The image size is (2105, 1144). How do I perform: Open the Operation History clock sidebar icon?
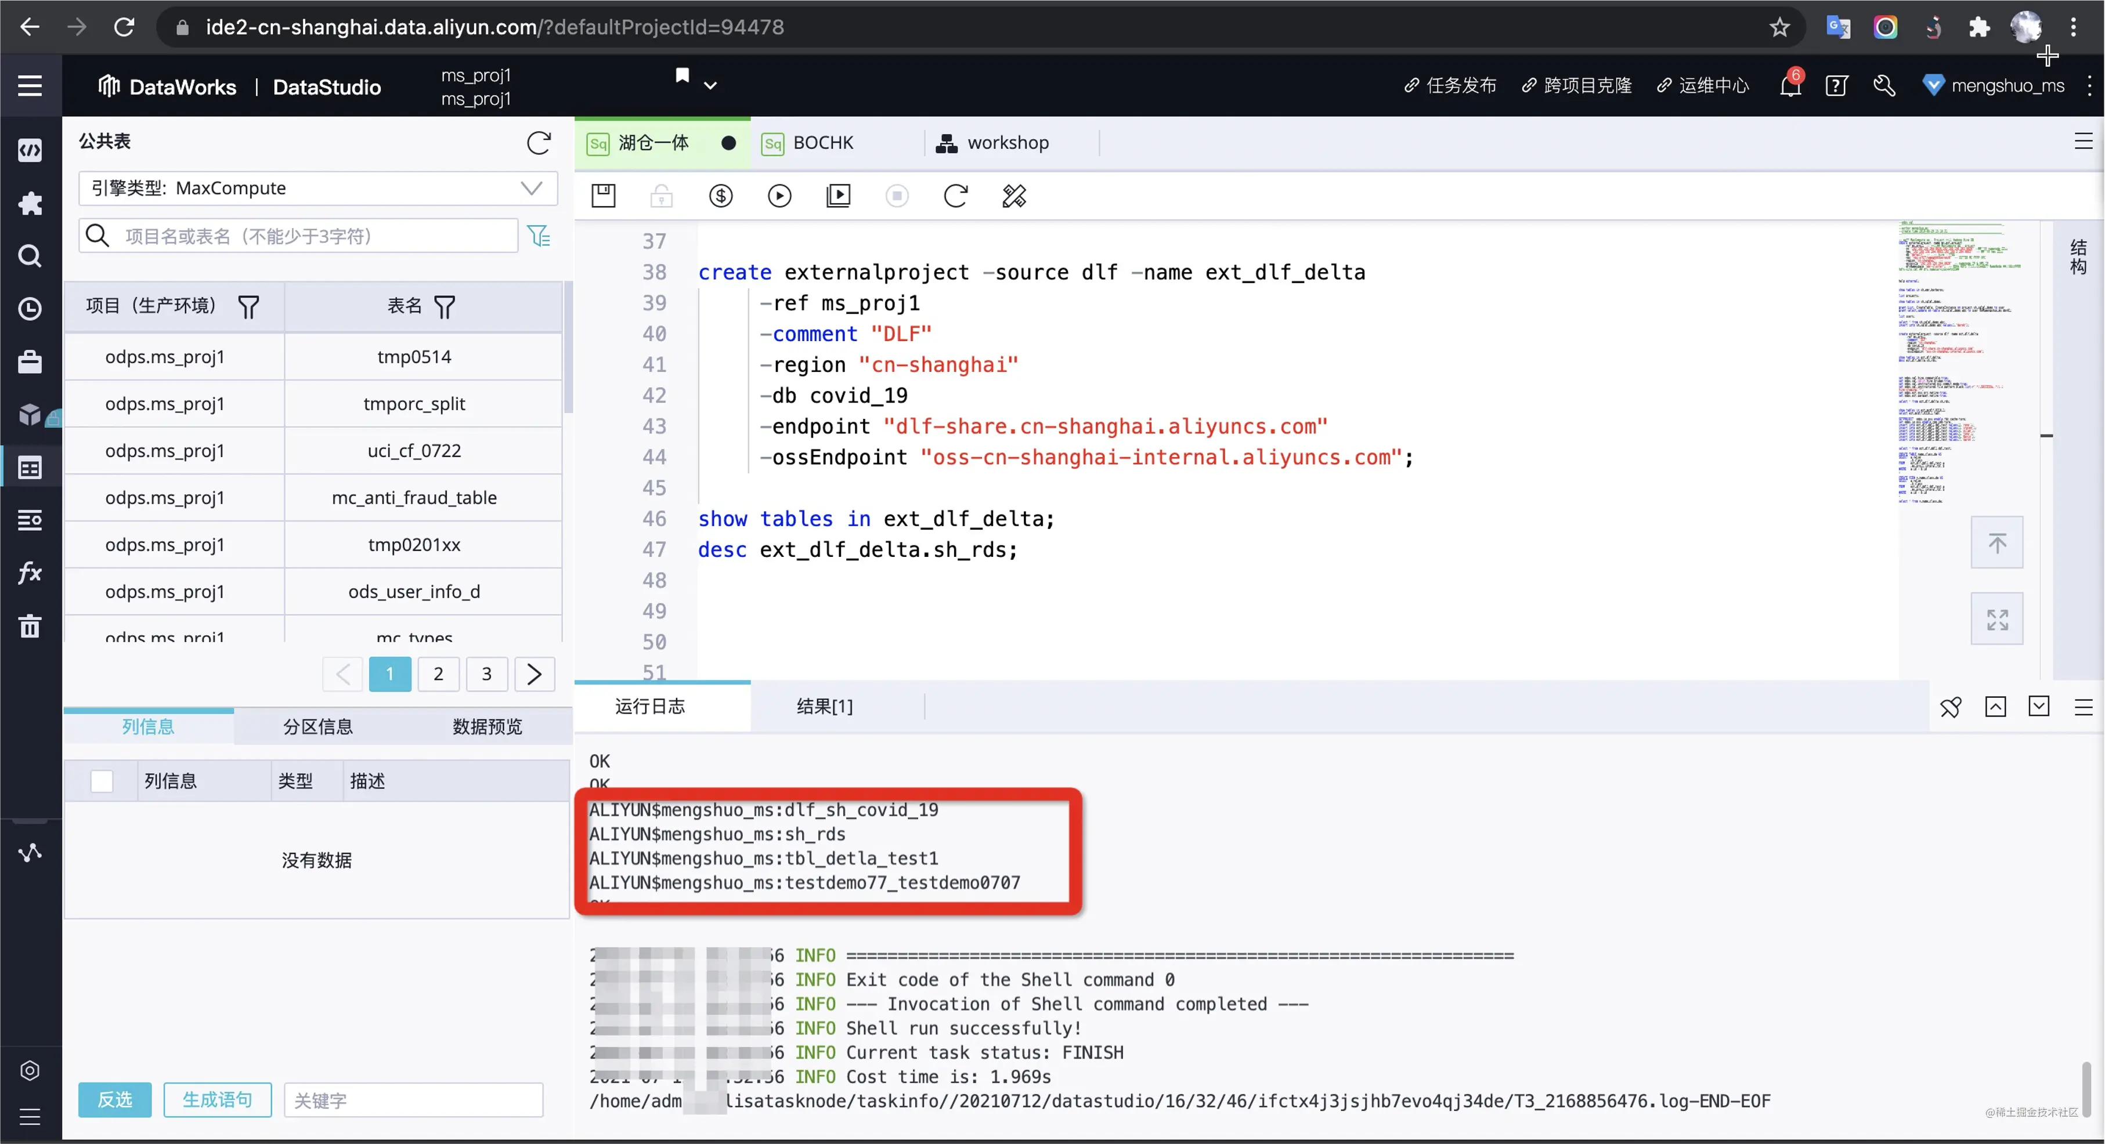coord(30,309)
